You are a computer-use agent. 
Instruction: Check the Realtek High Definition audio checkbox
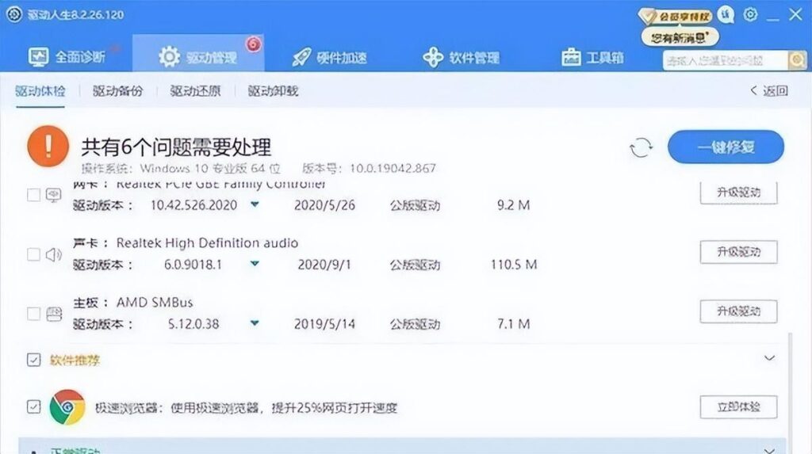(x=33, y=254)
